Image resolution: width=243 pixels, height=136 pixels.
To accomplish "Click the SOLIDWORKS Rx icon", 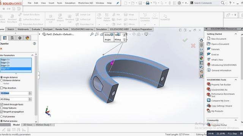I will [209, 90].
